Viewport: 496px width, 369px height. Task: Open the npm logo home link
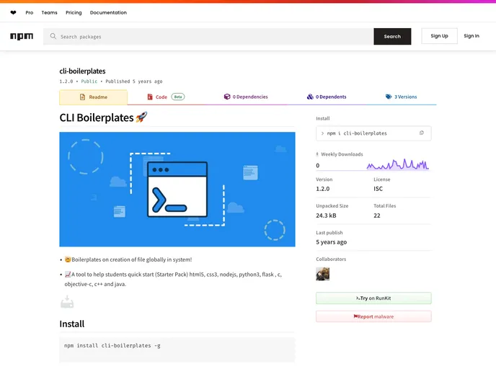point(22,36)
